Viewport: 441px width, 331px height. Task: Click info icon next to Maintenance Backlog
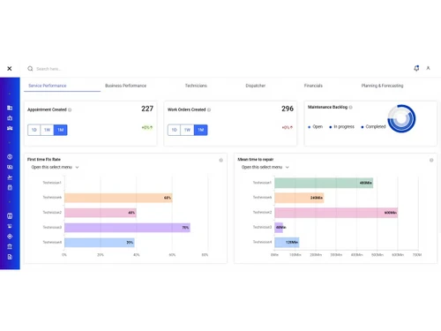pyautogui.click(x=350, y=108)
